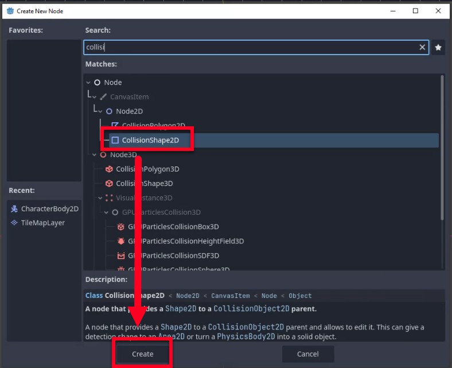Select the CanvasItem entry
The image size is (452, 368).
pos(130,97)
